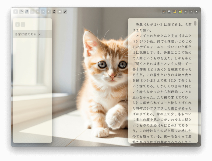The image size is (212, 161).
Task: Click the down arrow in the file panel
Action: pos(23,24)
